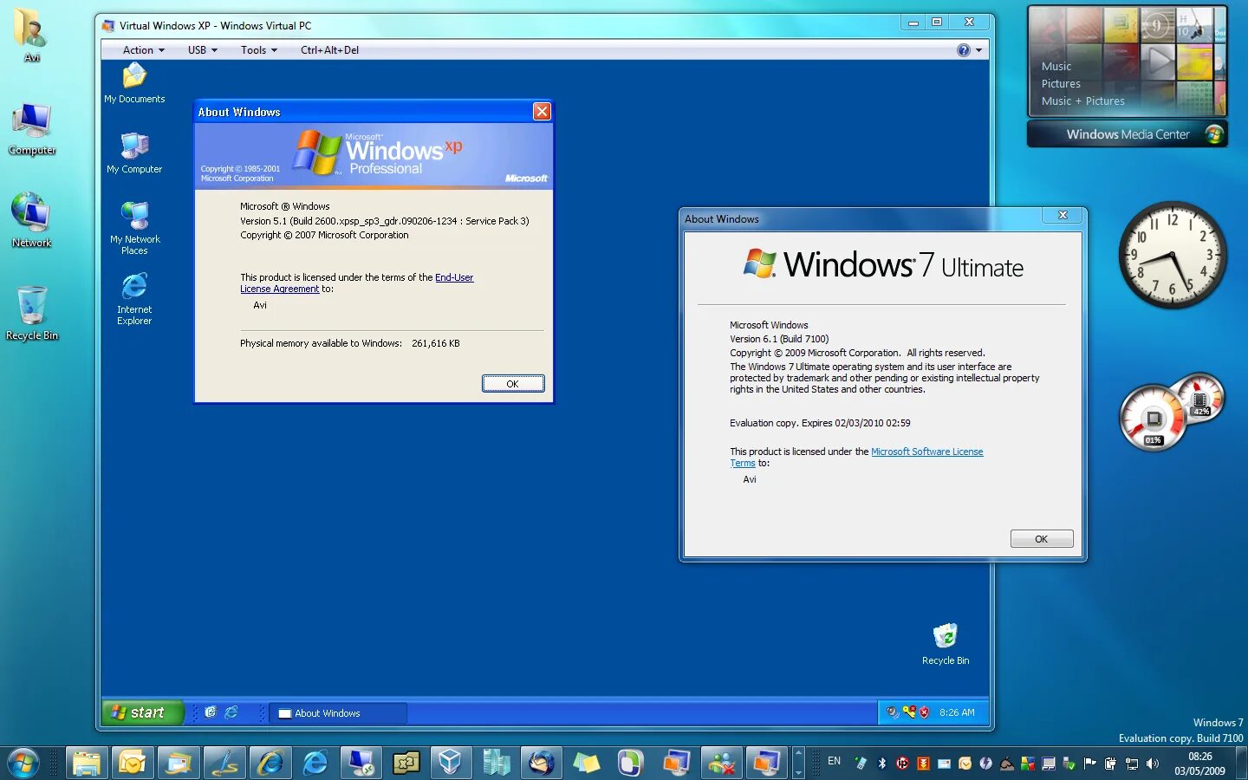
Task: Open My Computer on XP desktop
Action: pos(134,153)
